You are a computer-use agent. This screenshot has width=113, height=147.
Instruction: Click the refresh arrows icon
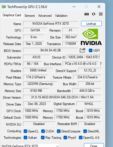[93, 14]
